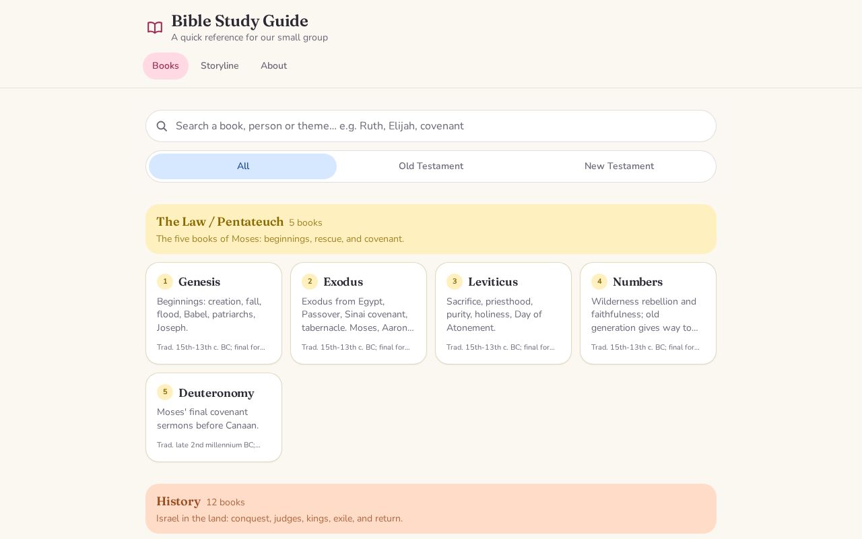The height and width of the screenshot is (539, 862).
Task: Click the '5 books' count label
Action: point(306,223)
